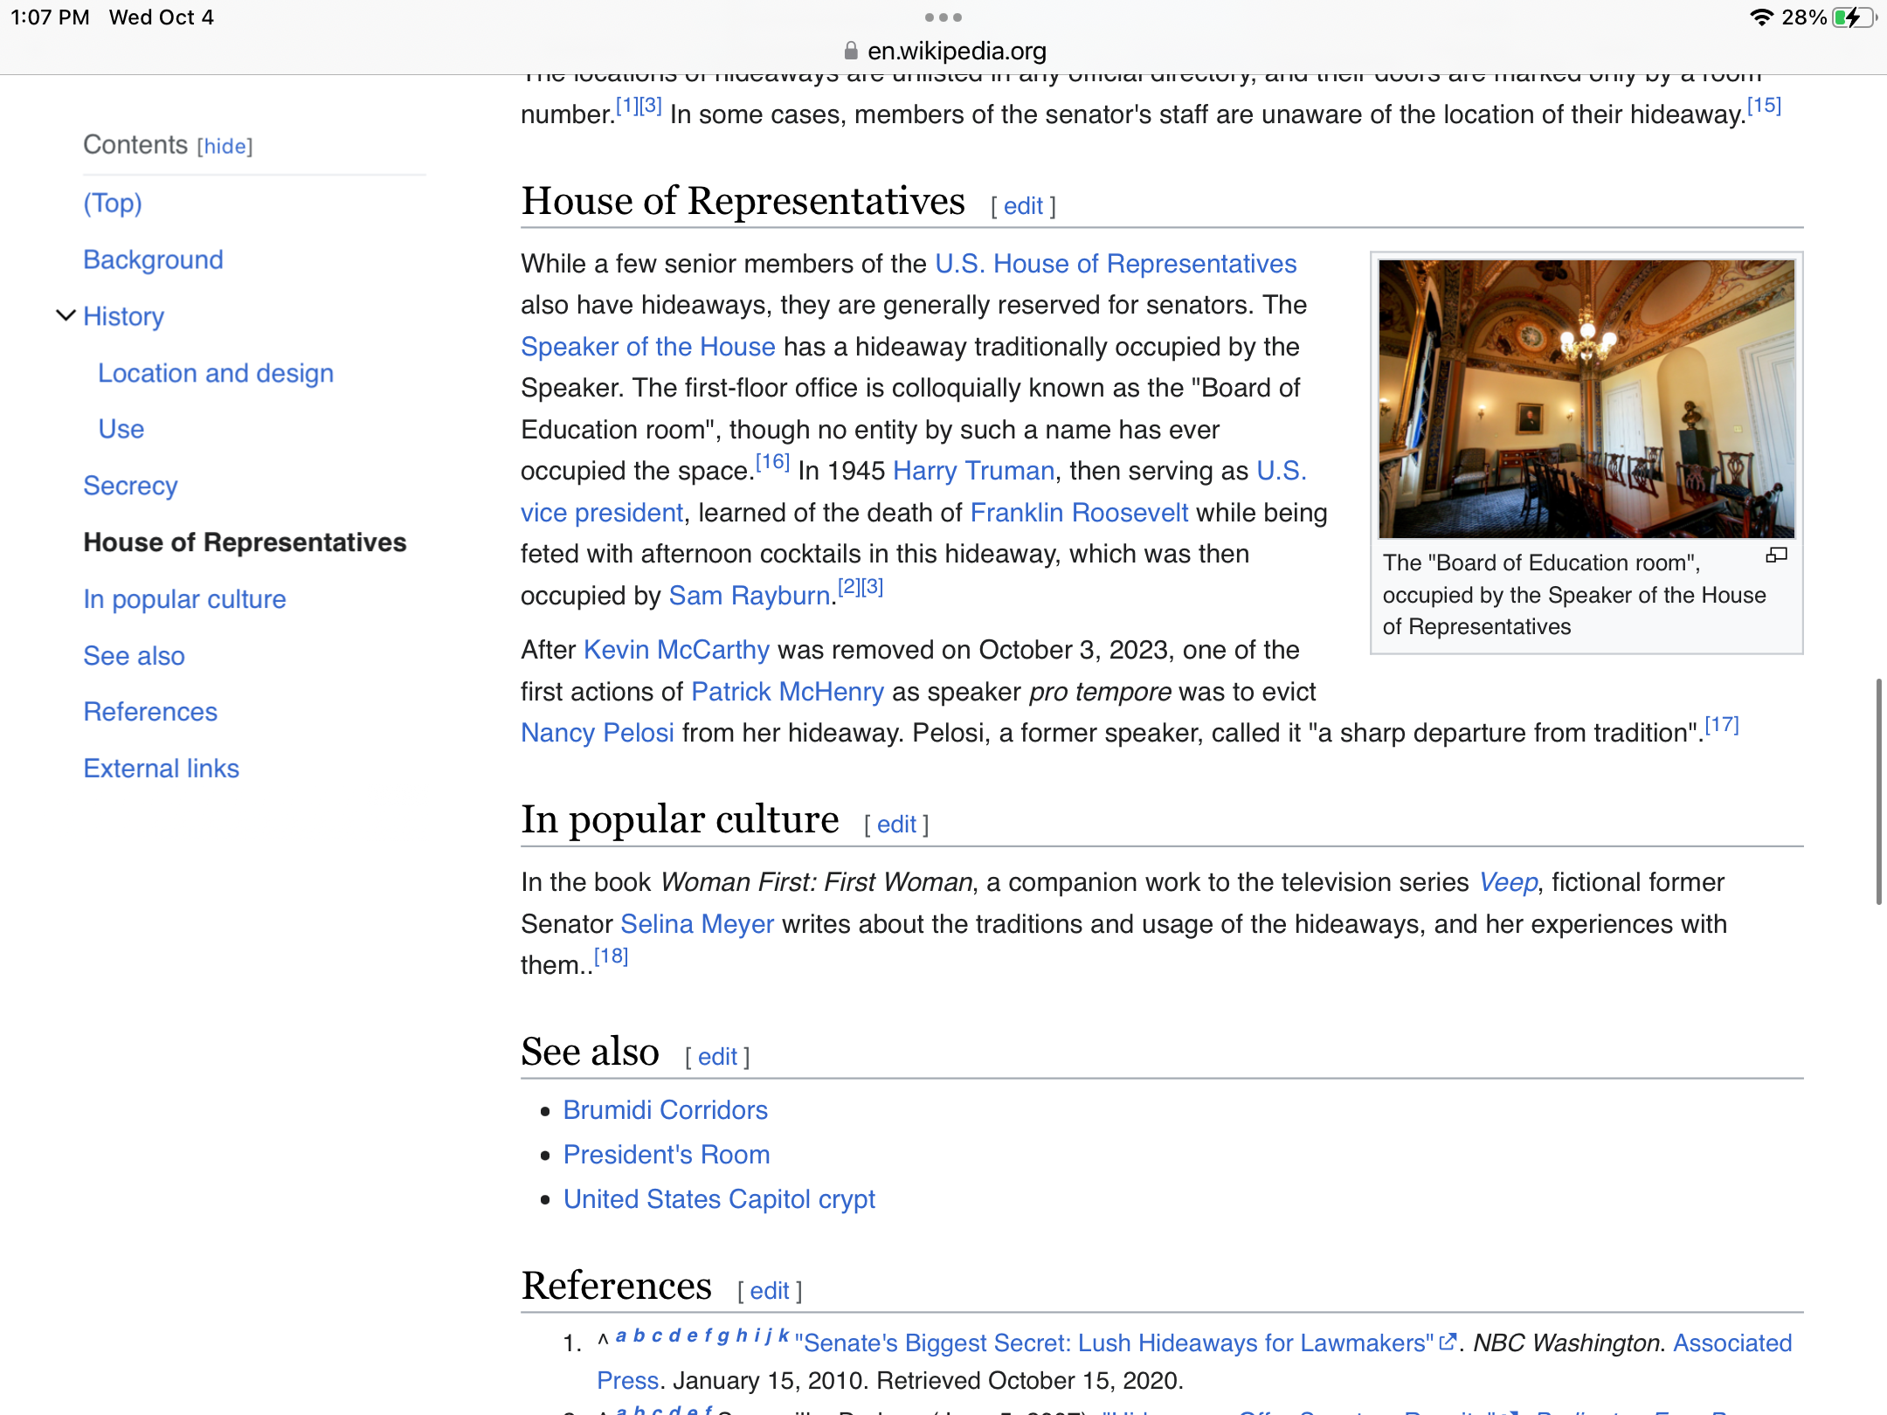The width and height of the screenshot is (1887, 1415).
Task: Open Veep television series link
Action: pyautogui.click(x=1508, y=882)
